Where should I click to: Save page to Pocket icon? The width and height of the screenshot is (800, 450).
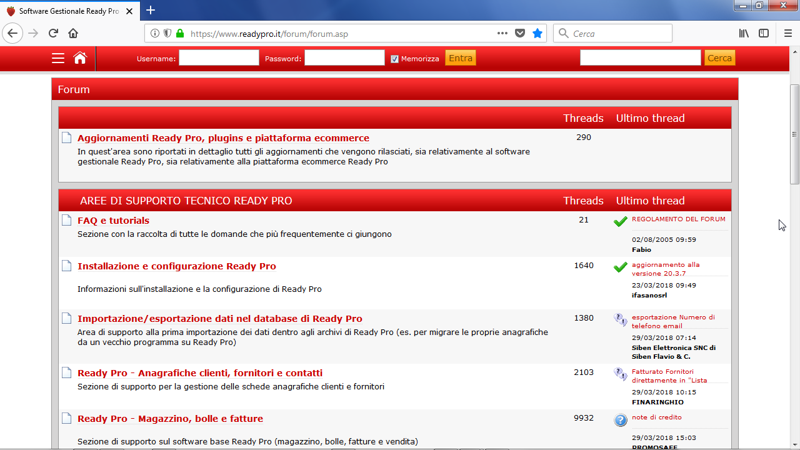click(520, 33)
